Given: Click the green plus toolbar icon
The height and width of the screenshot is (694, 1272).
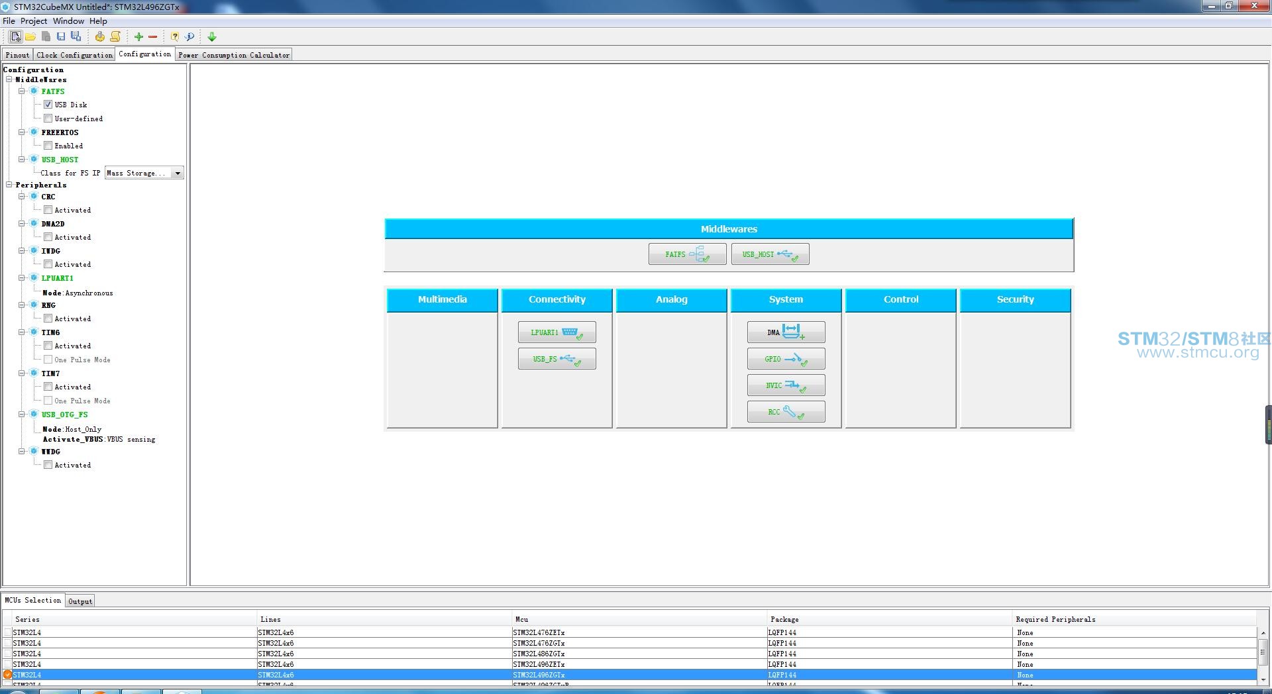Looking at the screenshot, I should coord(138,37).
